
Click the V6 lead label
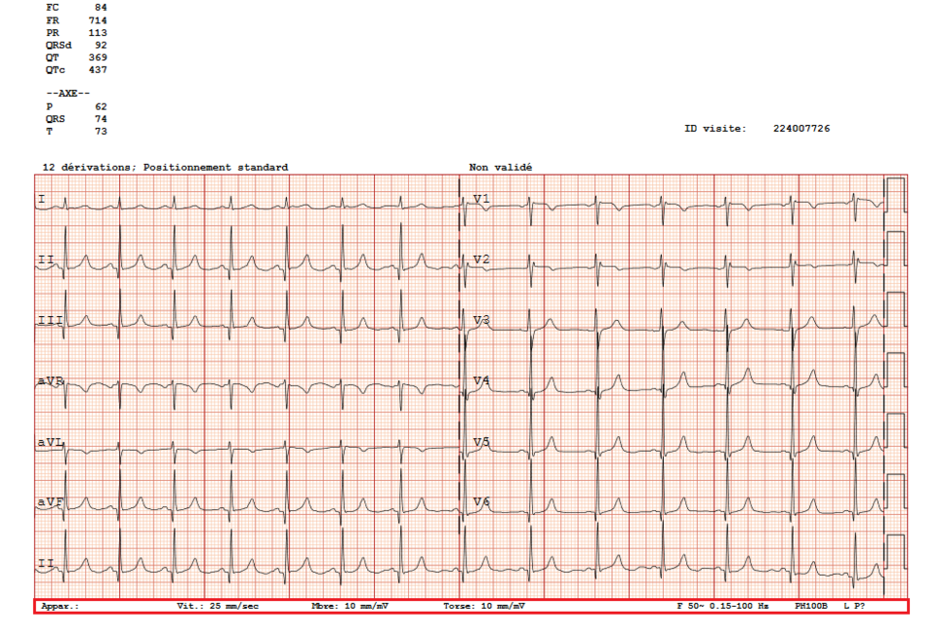point(479,500)
